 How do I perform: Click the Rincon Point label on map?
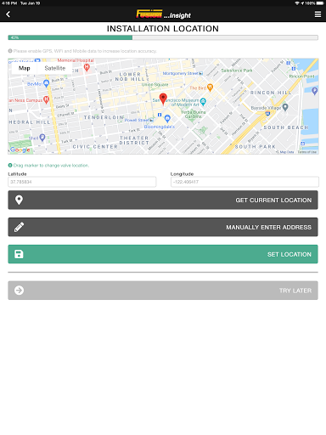[x=301, y=76]
